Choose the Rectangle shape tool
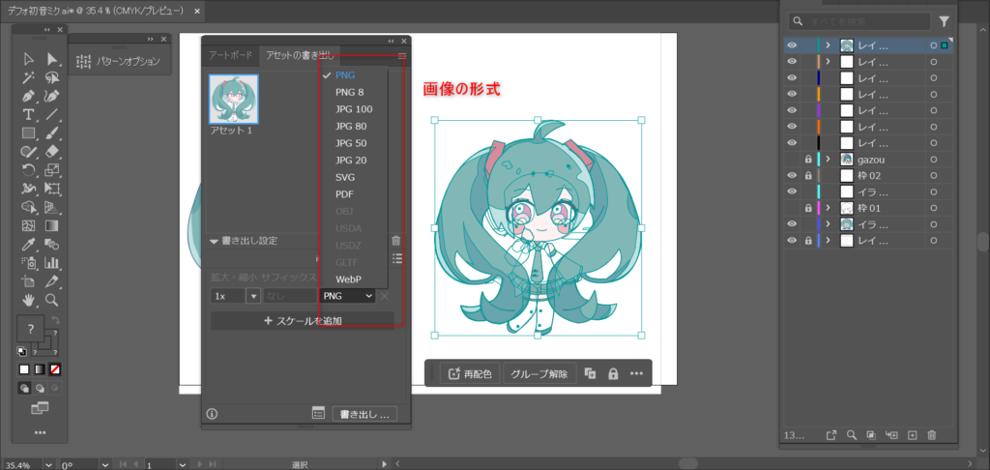990x470 pixels. 29,132
